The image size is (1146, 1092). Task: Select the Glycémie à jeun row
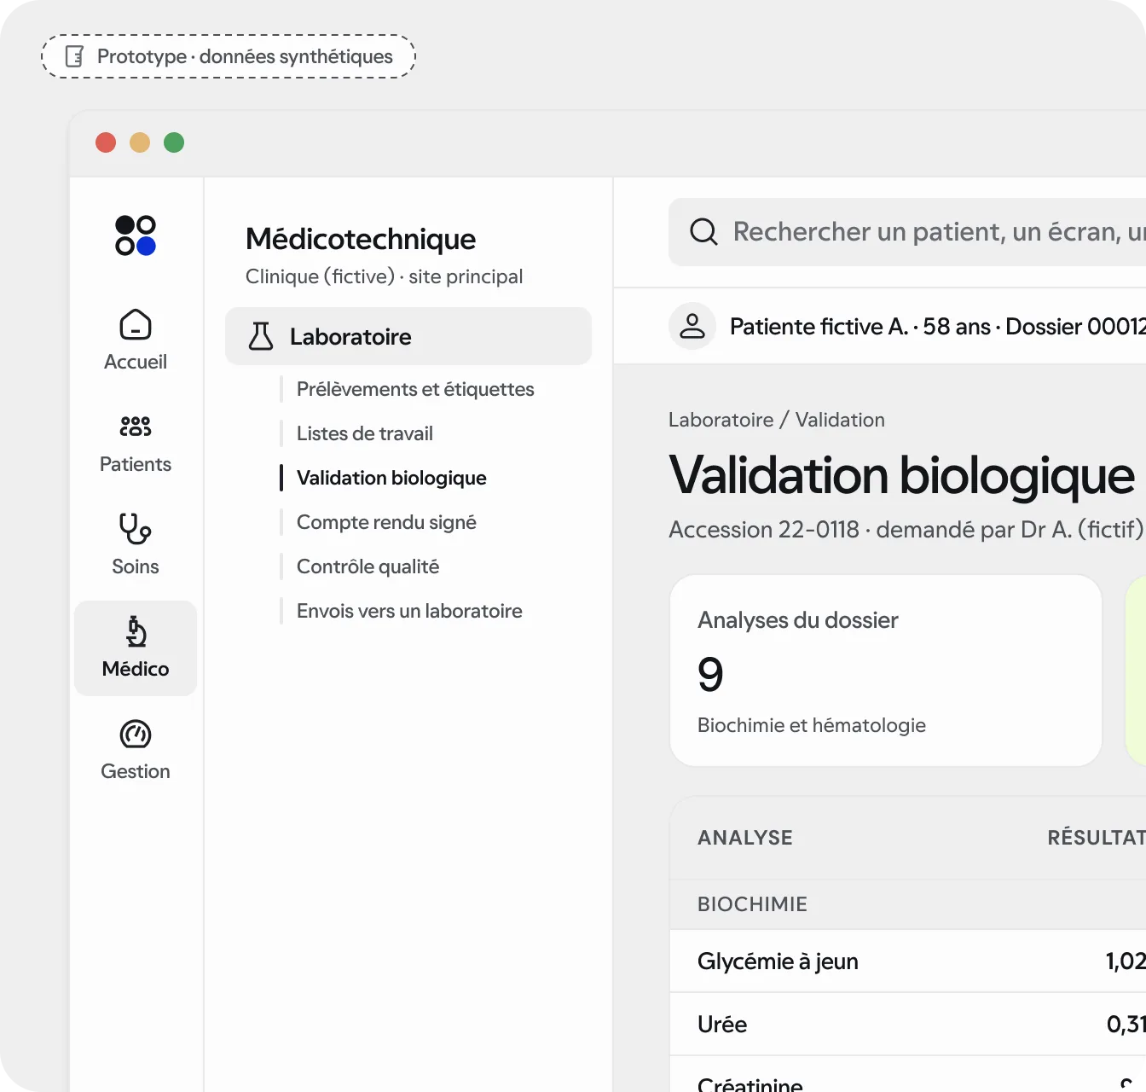[x=908, y=961]
